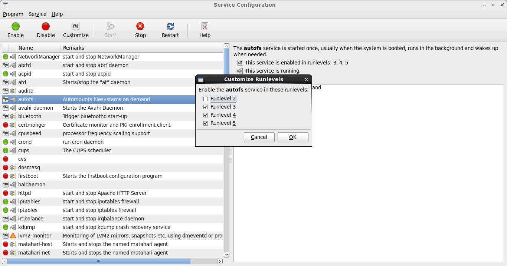
Task: Click the Customize Runlevels dialog menu icon
Action: click(201, 80)
